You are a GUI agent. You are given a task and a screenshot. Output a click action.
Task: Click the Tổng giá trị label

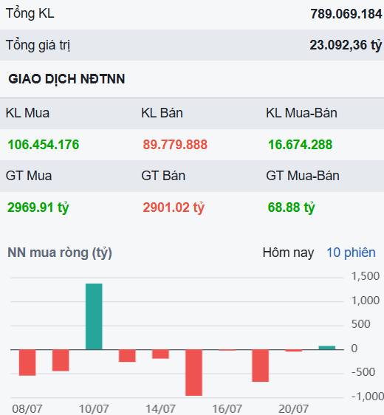tap(38, 45)
